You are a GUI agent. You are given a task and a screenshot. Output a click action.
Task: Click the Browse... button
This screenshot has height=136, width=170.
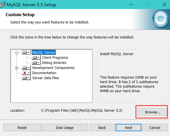click(152, 112)
